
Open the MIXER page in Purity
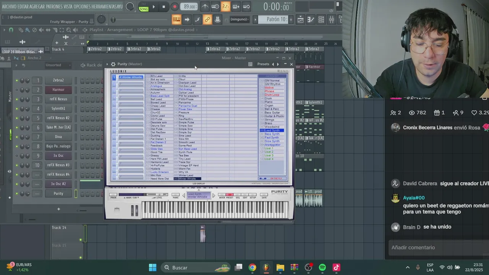click(222, 195)
